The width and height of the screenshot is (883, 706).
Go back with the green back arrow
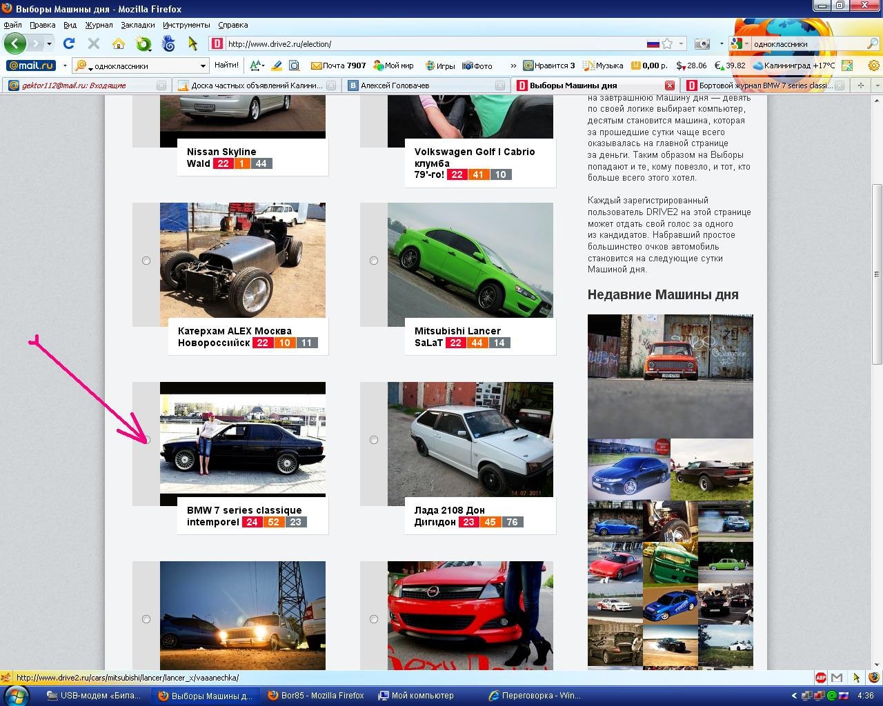(x=14, y=43)
